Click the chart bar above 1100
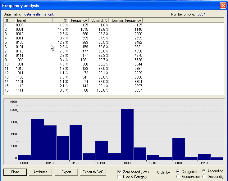The height and width of the screenshot is (181, 228). tap(179, 149)
